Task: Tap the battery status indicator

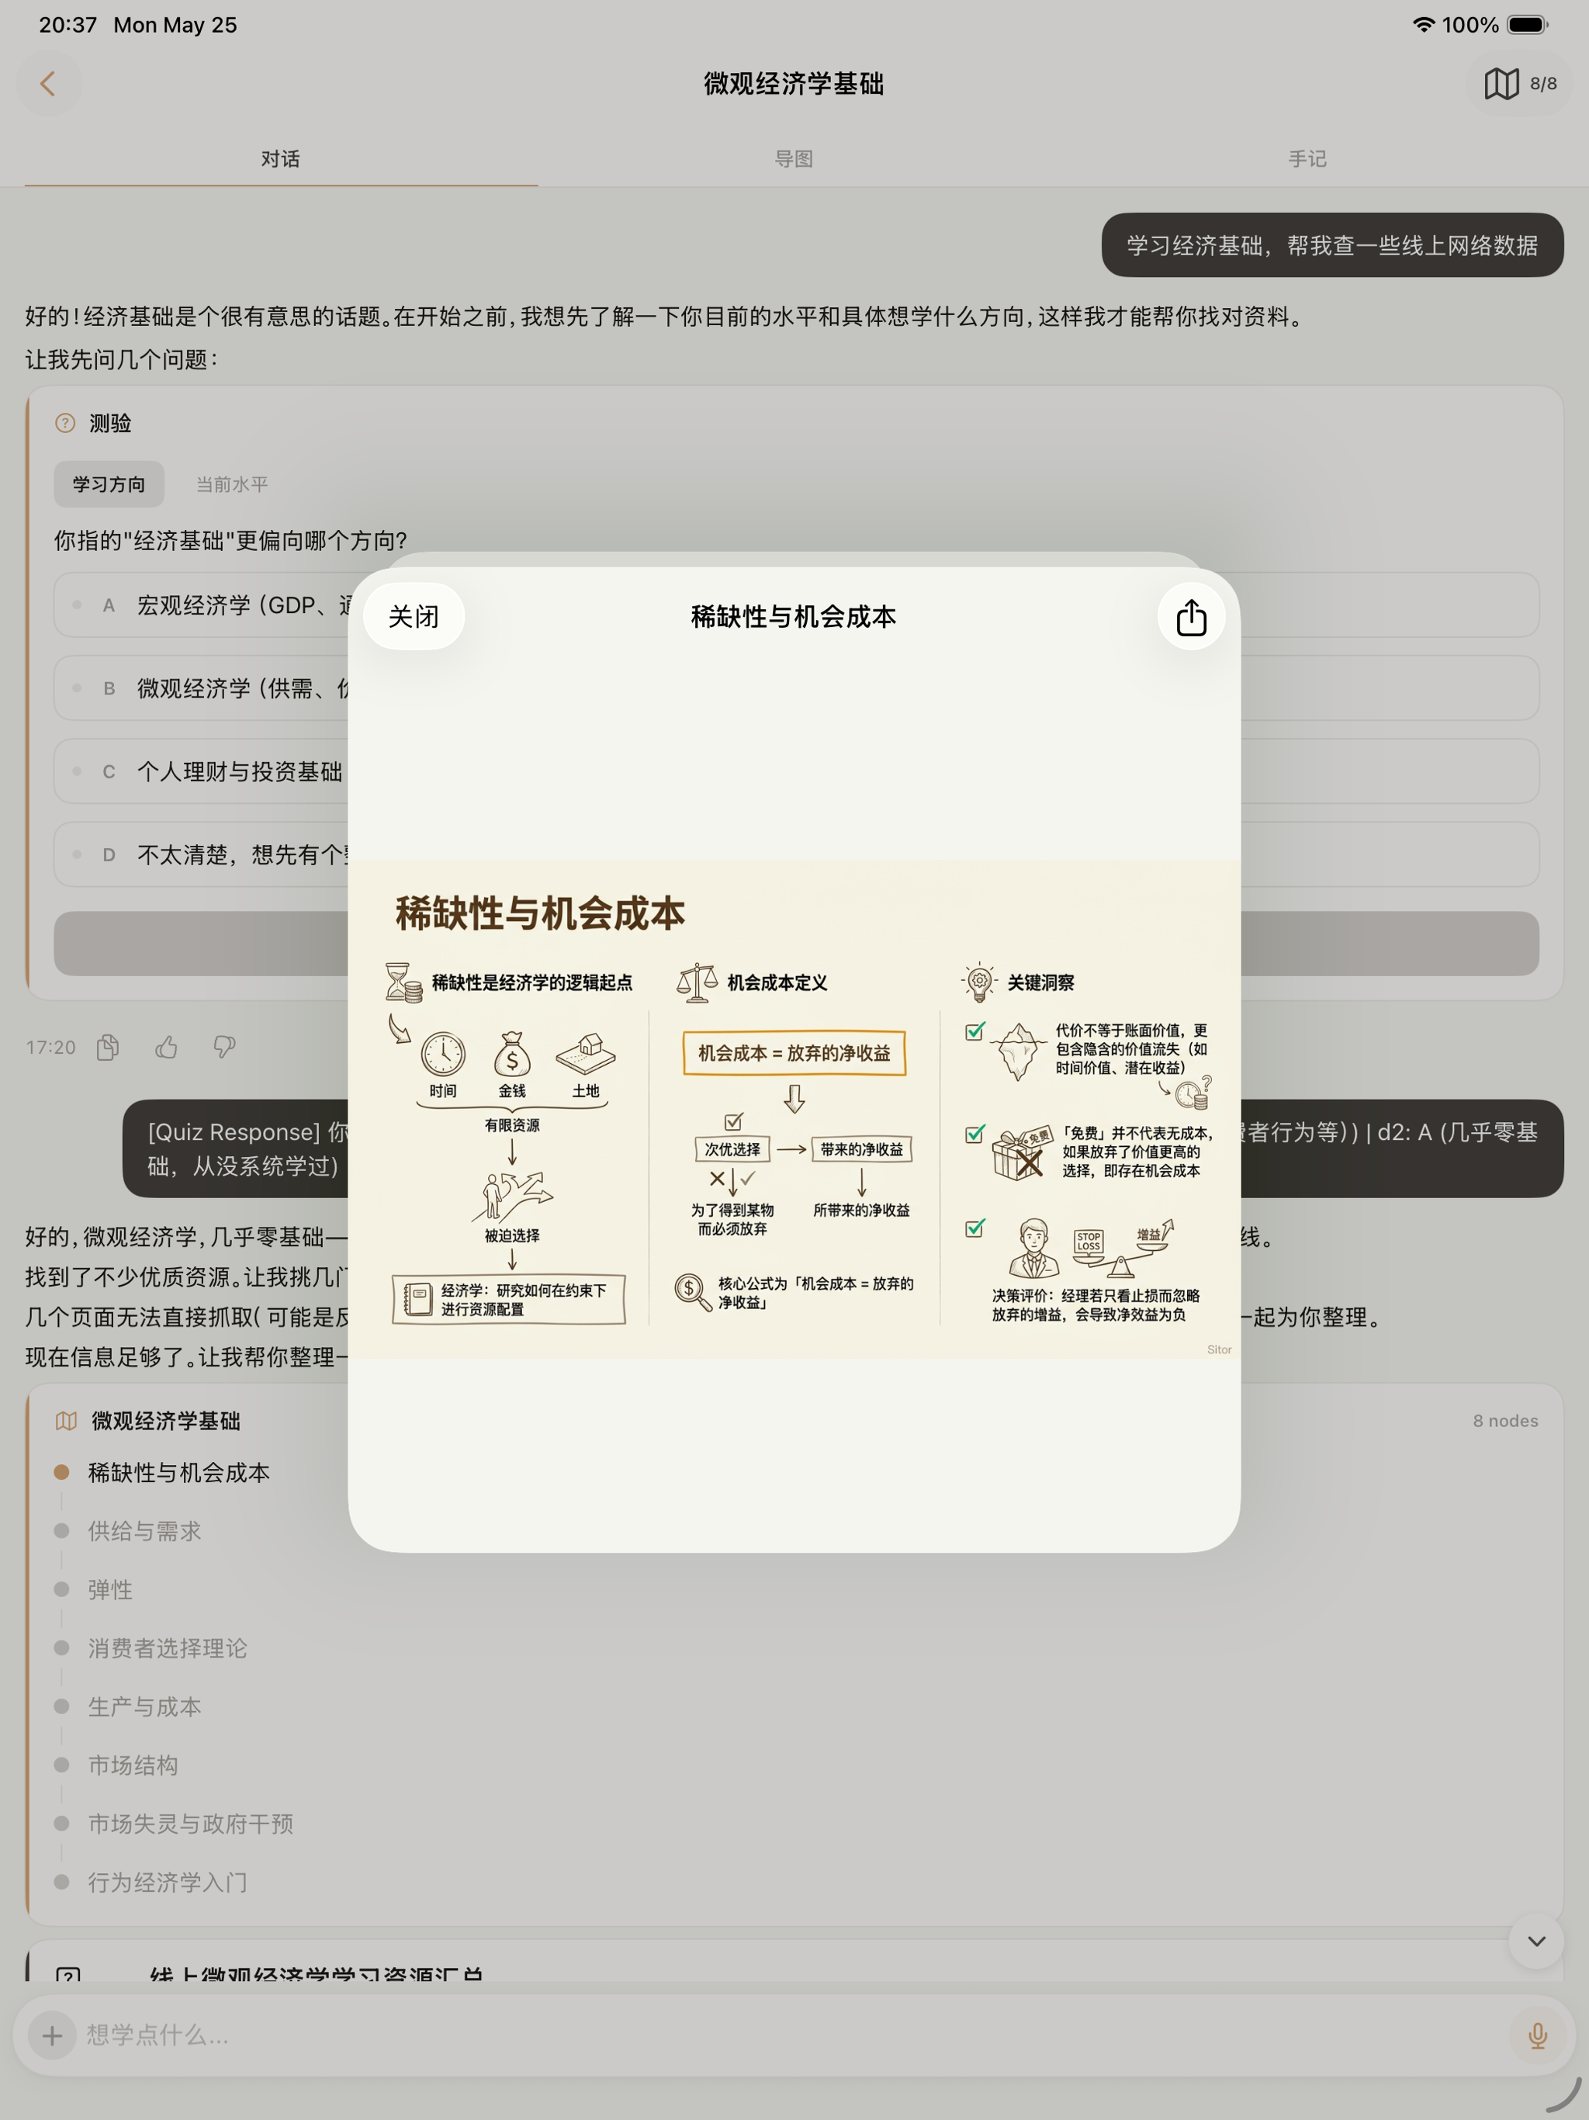Action: (1527, 25)
